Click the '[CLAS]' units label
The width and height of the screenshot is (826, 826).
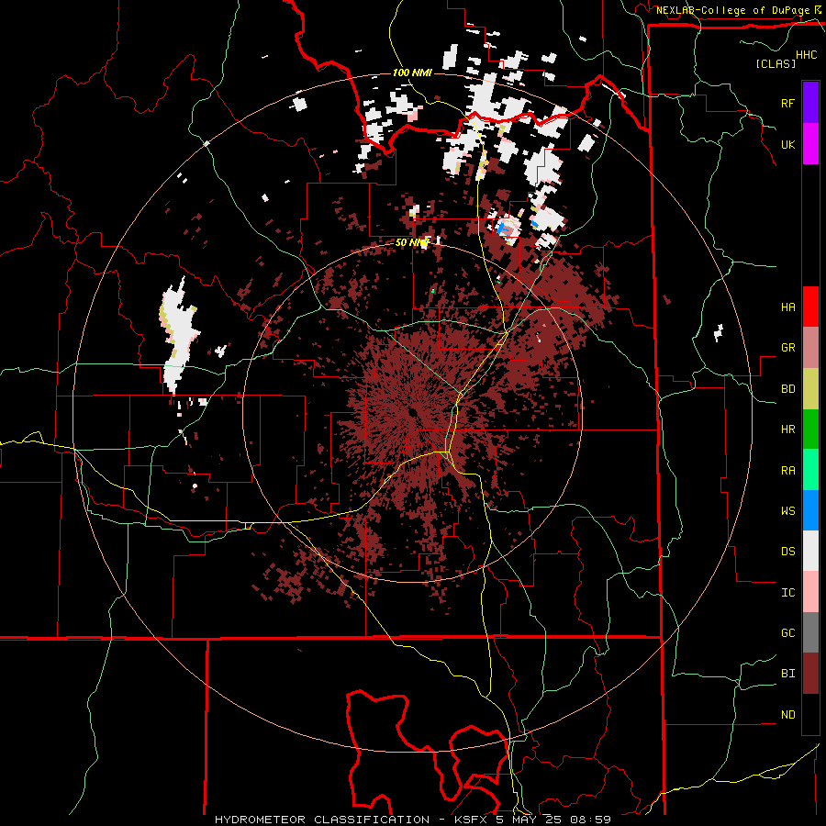(776, 63)
